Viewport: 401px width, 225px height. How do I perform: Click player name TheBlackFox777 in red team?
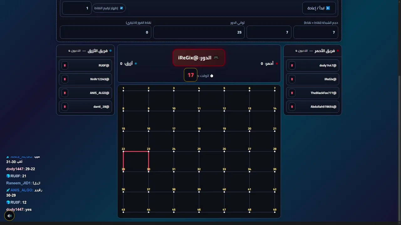pos(323,93)
